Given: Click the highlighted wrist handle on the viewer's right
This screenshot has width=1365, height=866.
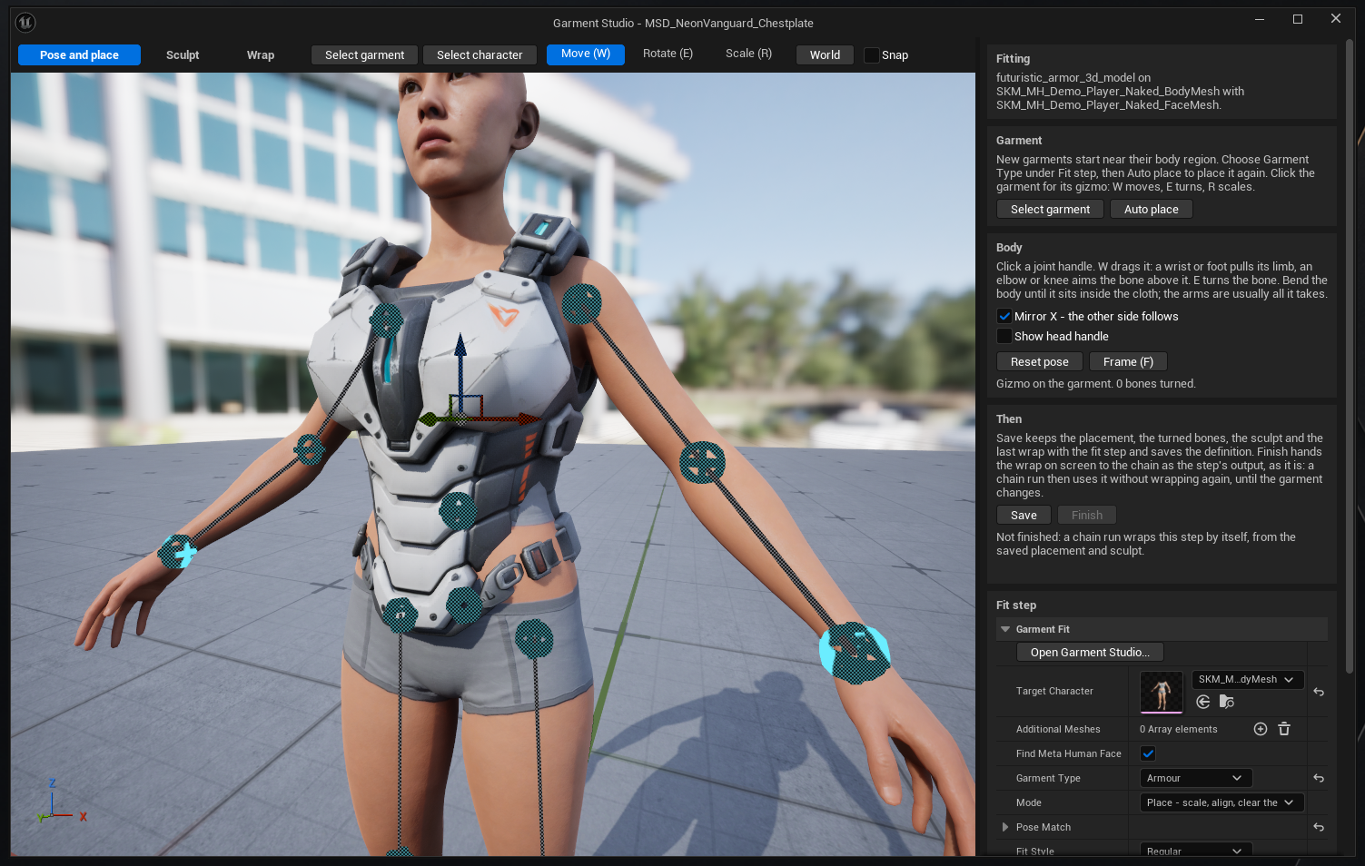Looking at the screenshot, I should point(854,653).
